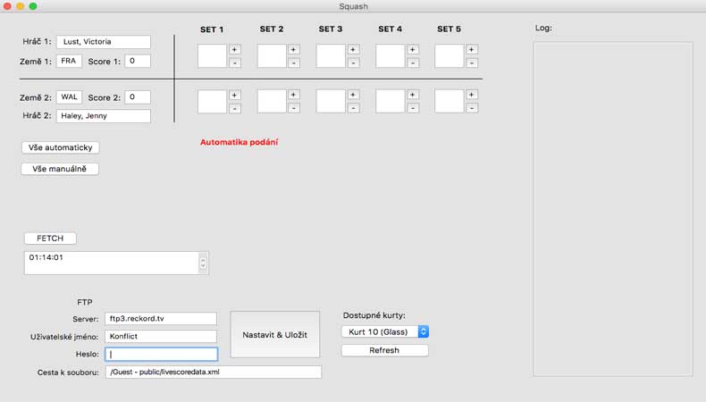Image resolution: width=706 pixels, height=402 pixels.
Task: Click the time field stepper arrows
Action: pos(202,263)
